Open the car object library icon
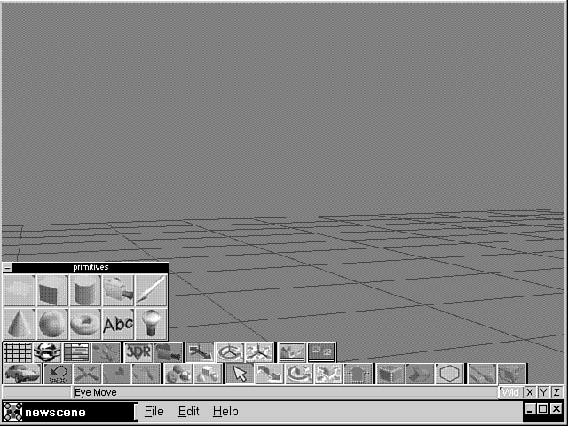 pos(22,374)
